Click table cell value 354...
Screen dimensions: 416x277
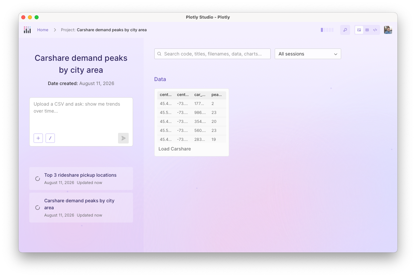(x=199, y=122)
